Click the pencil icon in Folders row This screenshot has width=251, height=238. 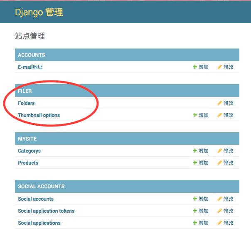[x=219, y=103]
